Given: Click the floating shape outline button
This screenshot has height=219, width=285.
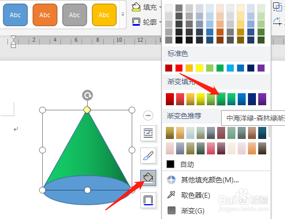Looking at the screenshot, I should [148, 200].
